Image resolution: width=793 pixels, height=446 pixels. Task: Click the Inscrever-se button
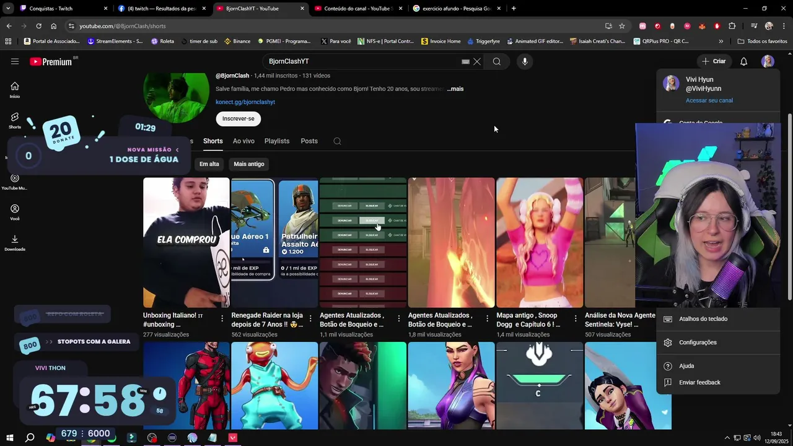[239, 118]
